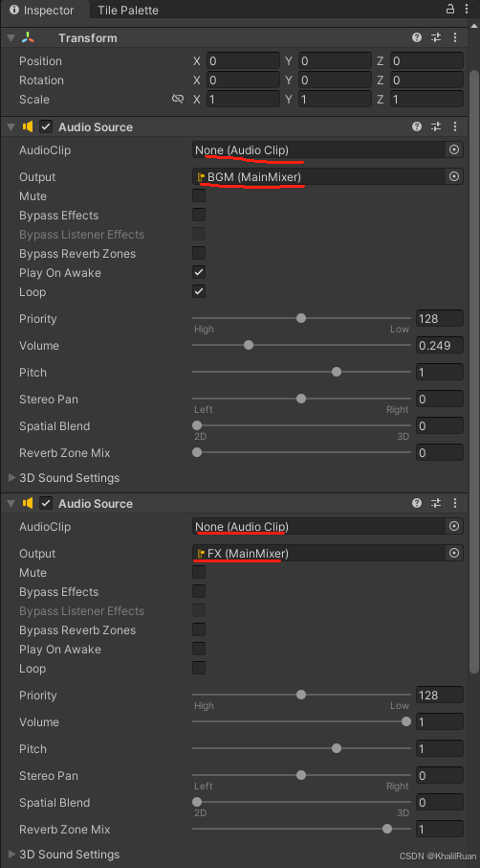Collapse the Transform component foldout

point(11,37)
